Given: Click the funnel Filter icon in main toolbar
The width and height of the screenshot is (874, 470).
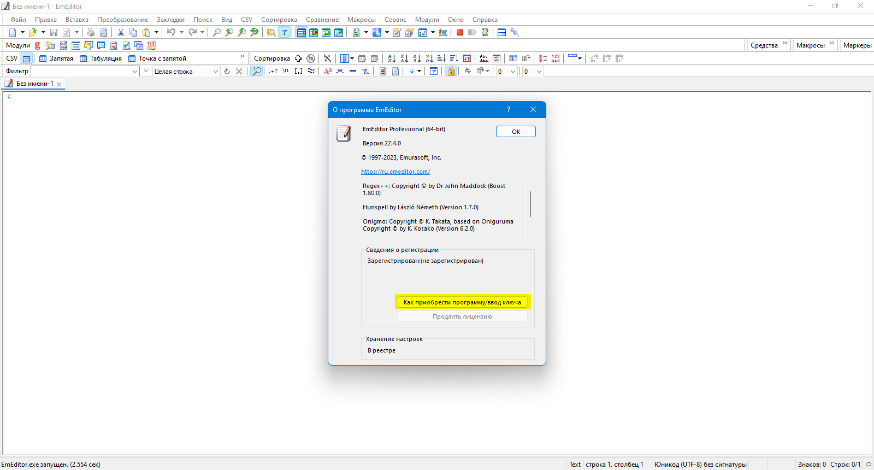Looking at the screenshot, I should 284,32.
